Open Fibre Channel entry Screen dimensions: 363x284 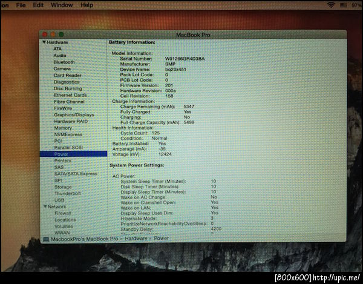click(x=69, y=102)
